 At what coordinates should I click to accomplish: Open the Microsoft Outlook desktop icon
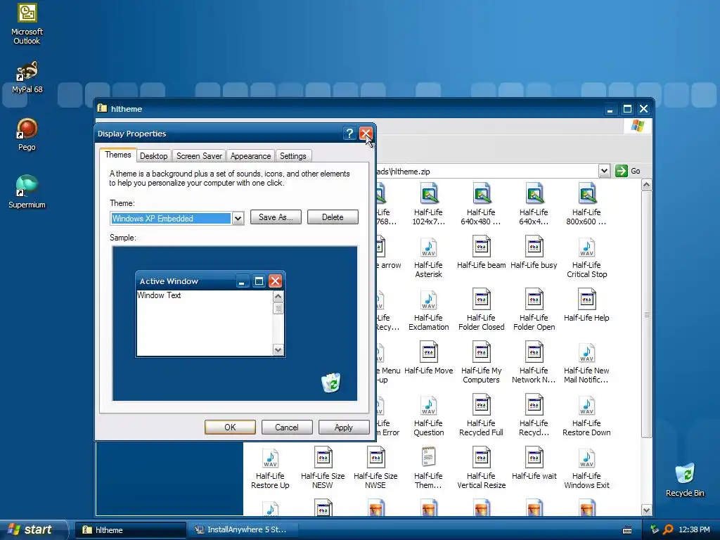click(x=27, y=24)
